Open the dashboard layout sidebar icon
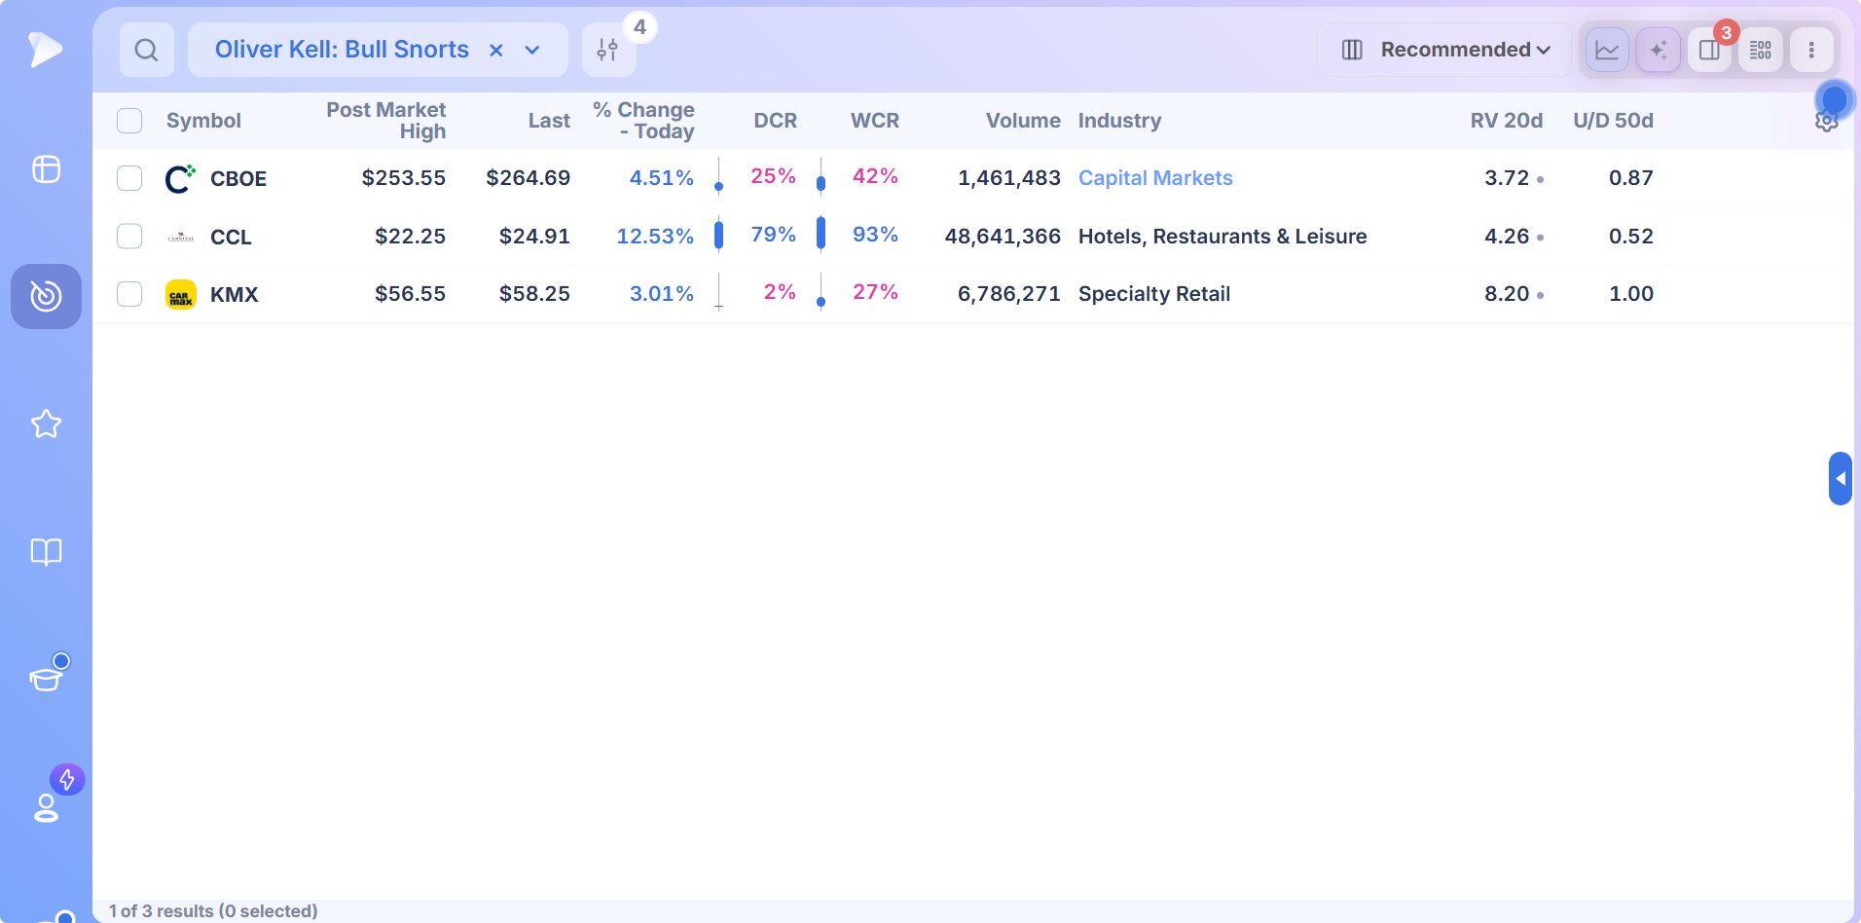1861x923 pixels. pyautogui.click(x=46, y=169)
